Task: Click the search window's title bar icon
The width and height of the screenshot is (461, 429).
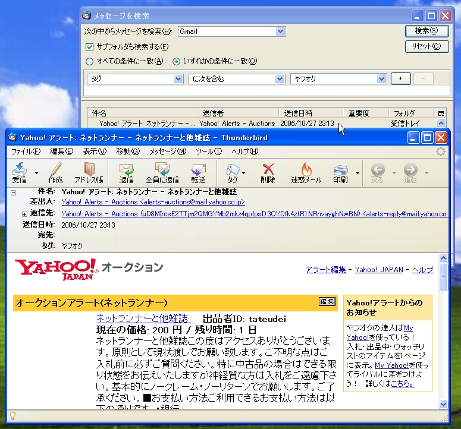Action: (86, 15)
